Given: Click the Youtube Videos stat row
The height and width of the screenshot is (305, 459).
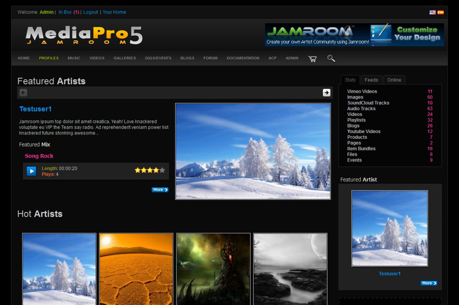Looking at the screenshot, I should point(390,132).
